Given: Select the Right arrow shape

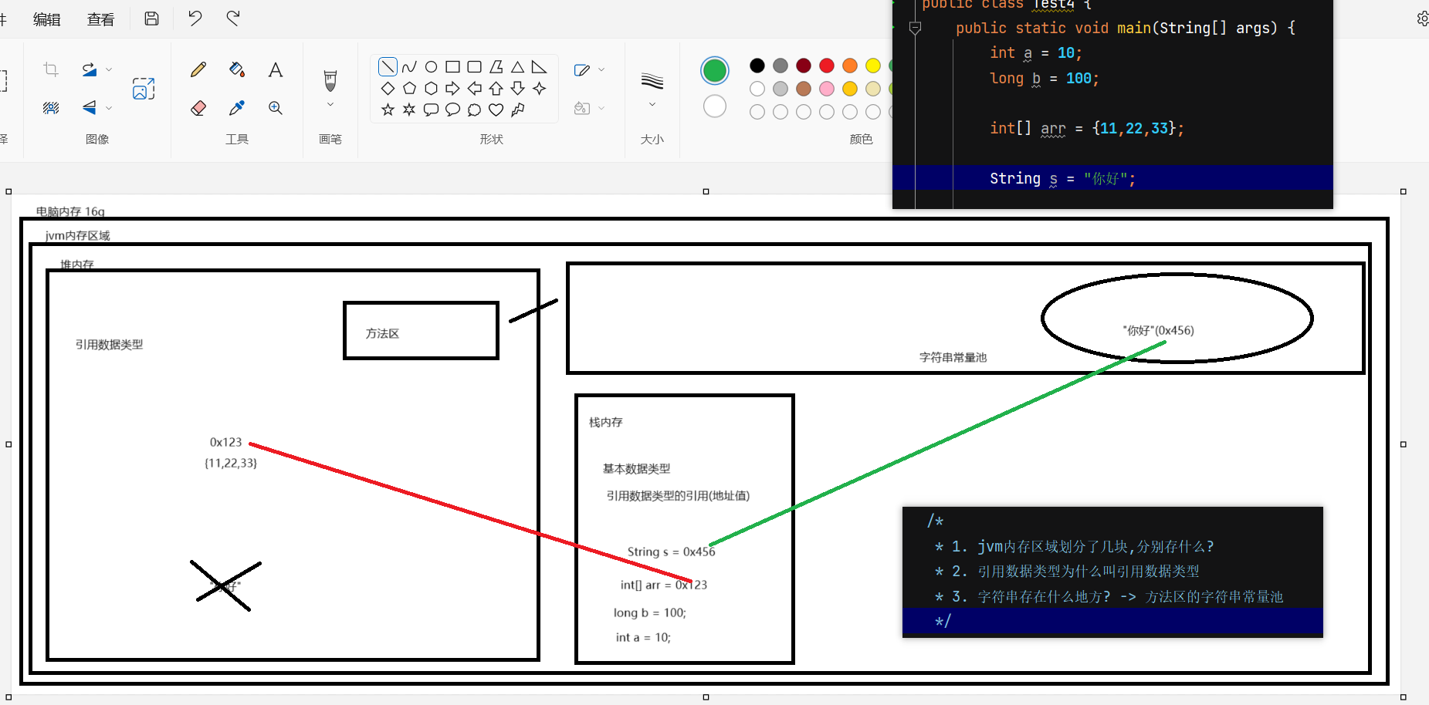Looking at the screenshot, I should [x=453, y=89].
